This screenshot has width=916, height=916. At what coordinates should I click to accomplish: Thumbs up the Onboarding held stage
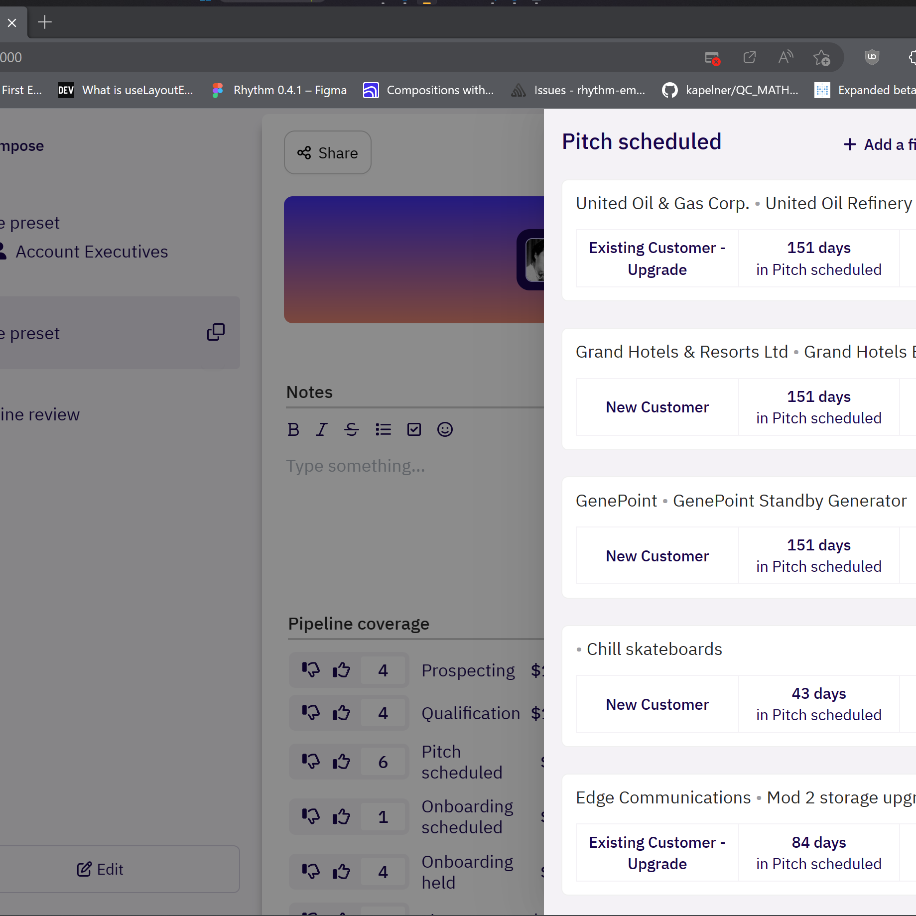342,871
